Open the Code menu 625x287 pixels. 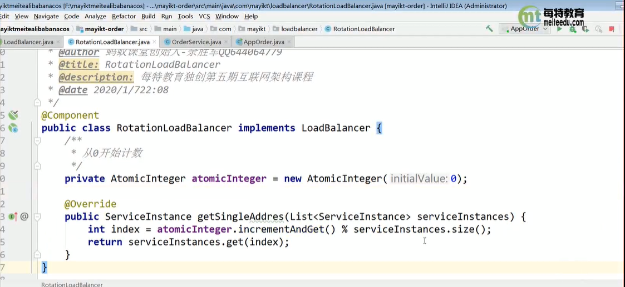click(72, 16)
